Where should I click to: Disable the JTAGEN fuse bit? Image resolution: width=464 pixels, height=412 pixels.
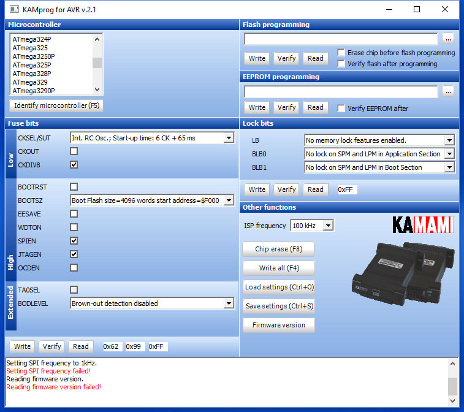tap(74, 254)
